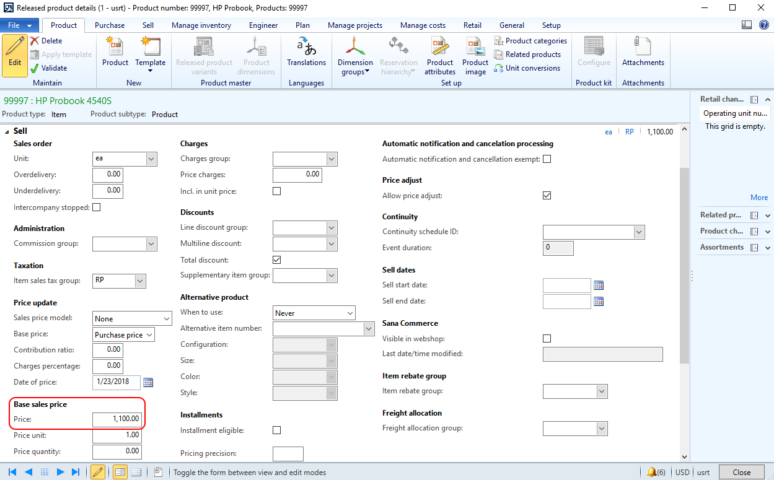Validate the product with green checkmark
The image size is (774, 480).
[x=49, y=68]
